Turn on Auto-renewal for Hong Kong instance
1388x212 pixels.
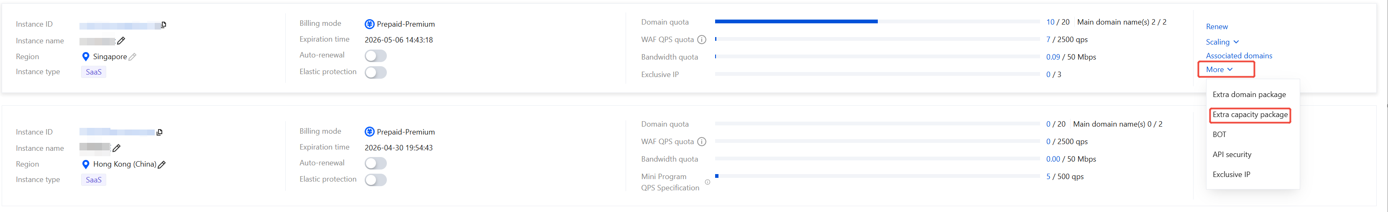tap(376, 163)
